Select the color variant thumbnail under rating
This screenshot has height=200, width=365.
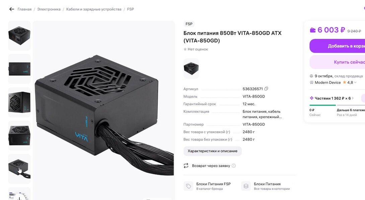click(191, 68)
